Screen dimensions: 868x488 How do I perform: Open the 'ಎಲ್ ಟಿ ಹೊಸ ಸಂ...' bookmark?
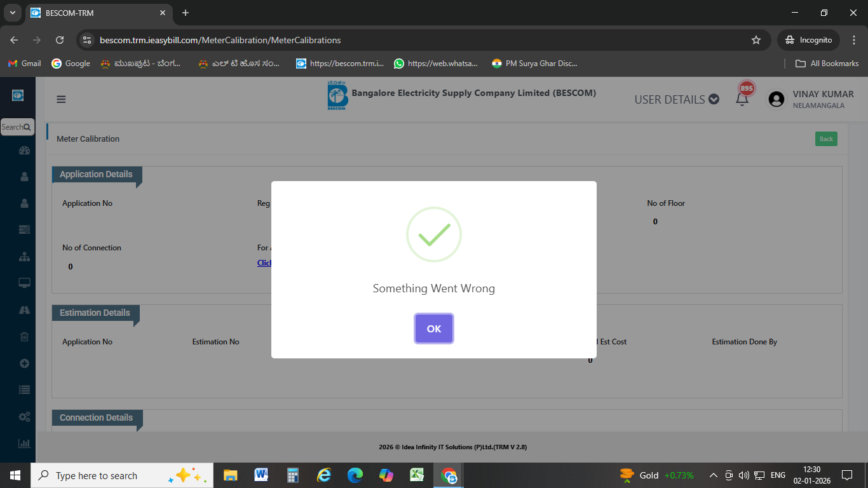[x=239, y=64]
